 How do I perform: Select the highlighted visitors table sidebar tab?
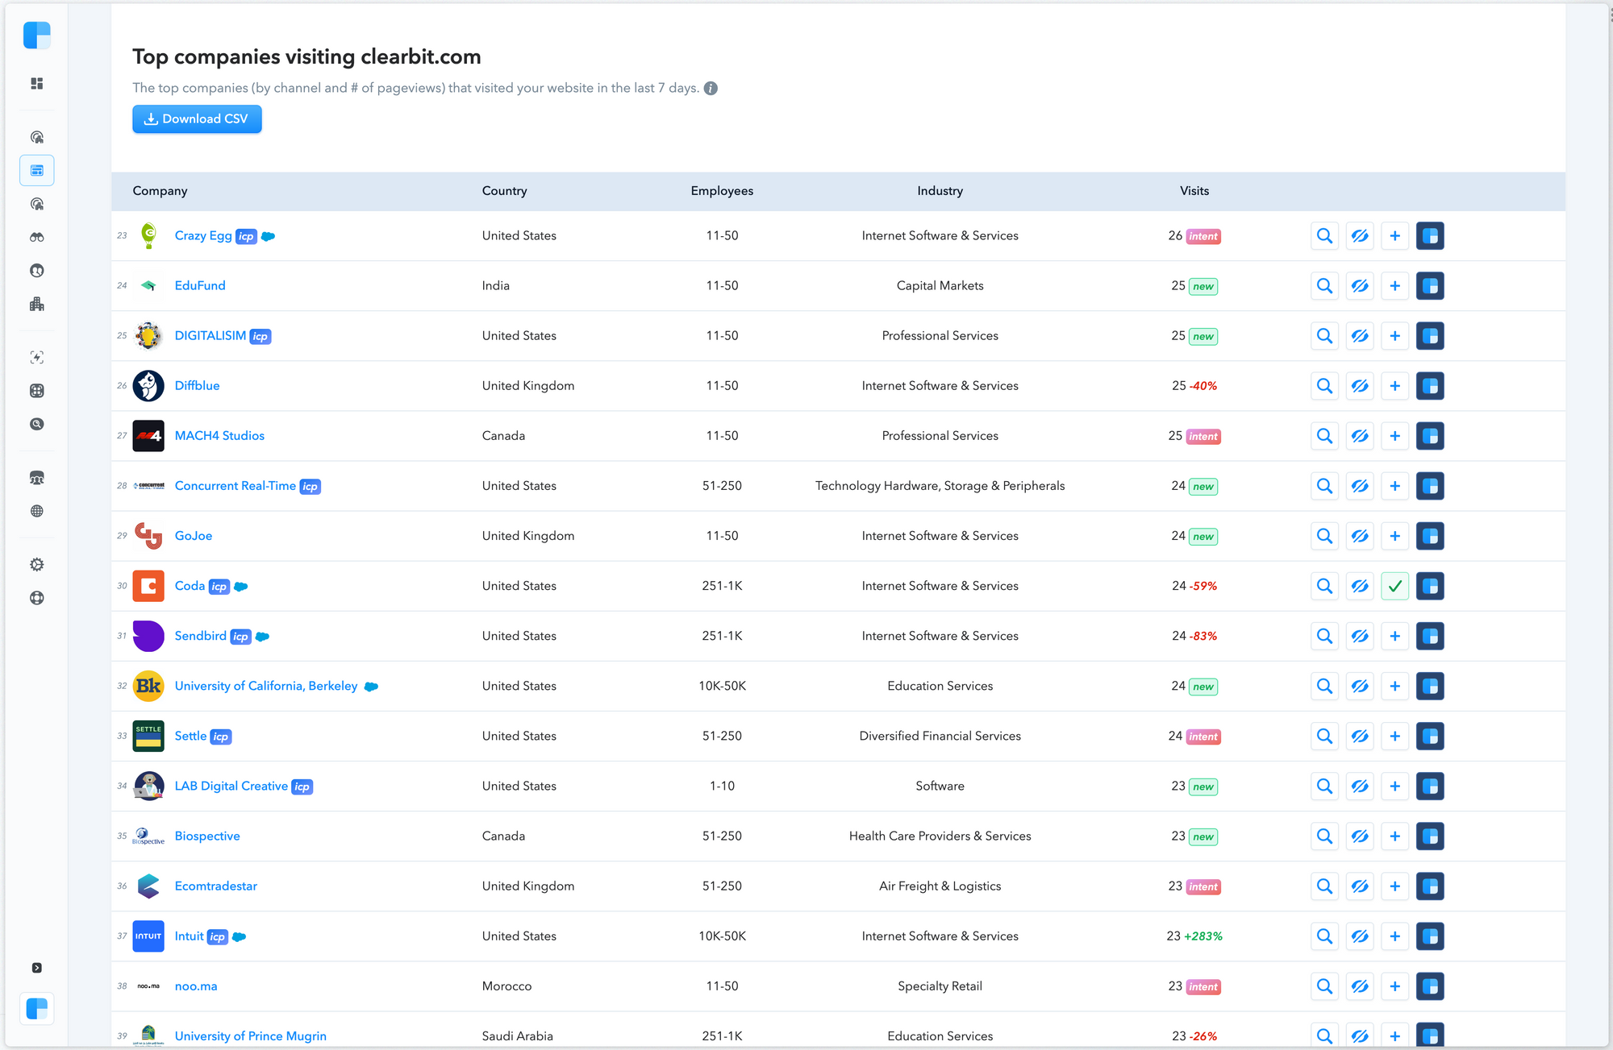point(37,171)
